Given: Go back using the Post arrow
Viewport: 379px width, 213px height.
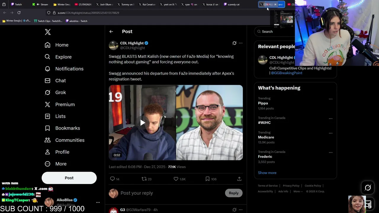Looking at the screenshot, I should pos(111,31).
